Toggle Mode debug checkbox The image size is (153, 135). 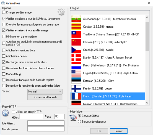4,74
